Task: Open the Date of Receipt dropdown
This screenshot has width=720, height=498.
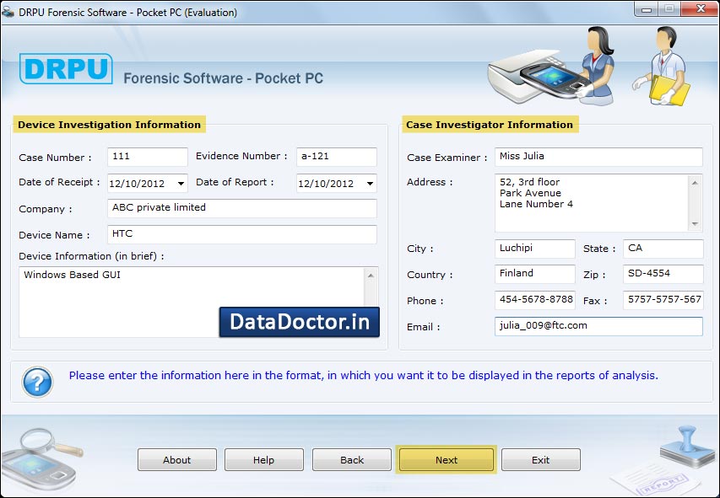Action: coord(181,183)
